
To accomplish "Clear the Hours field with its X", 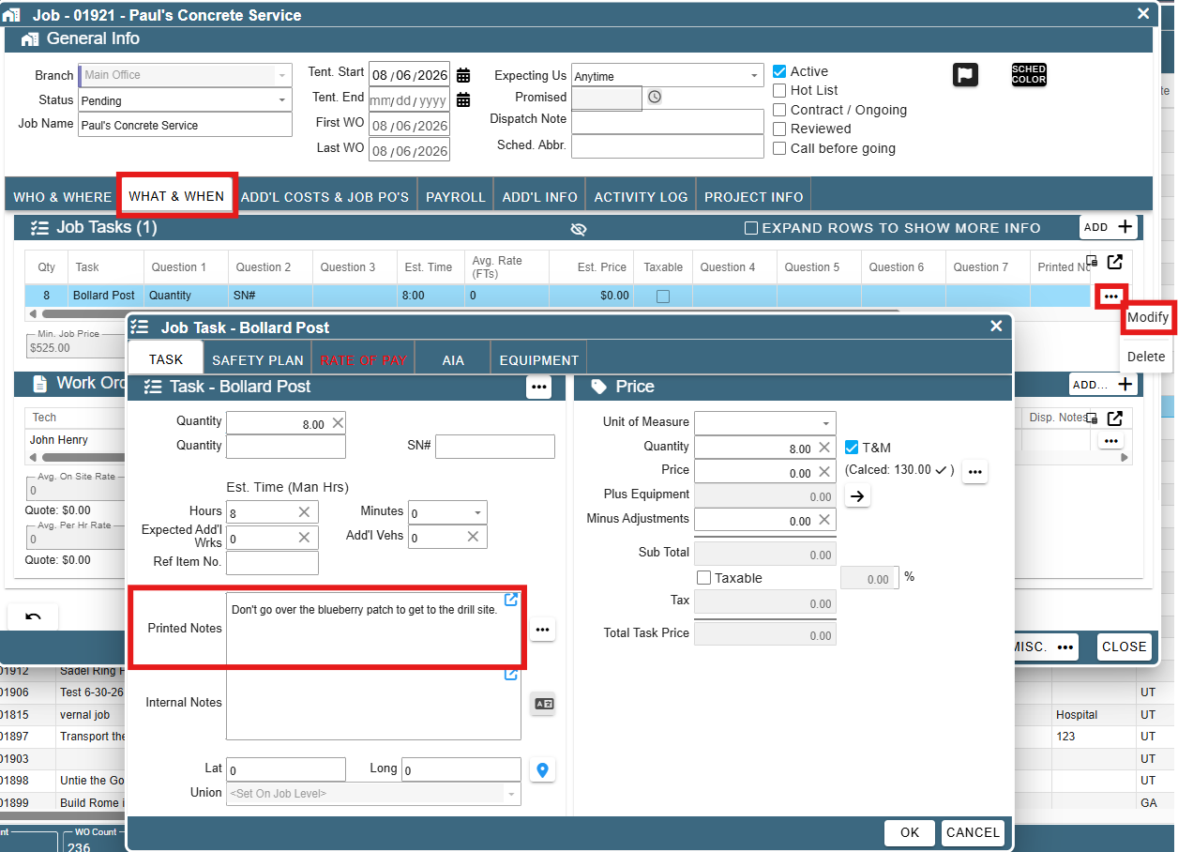I will pos(304,511).
